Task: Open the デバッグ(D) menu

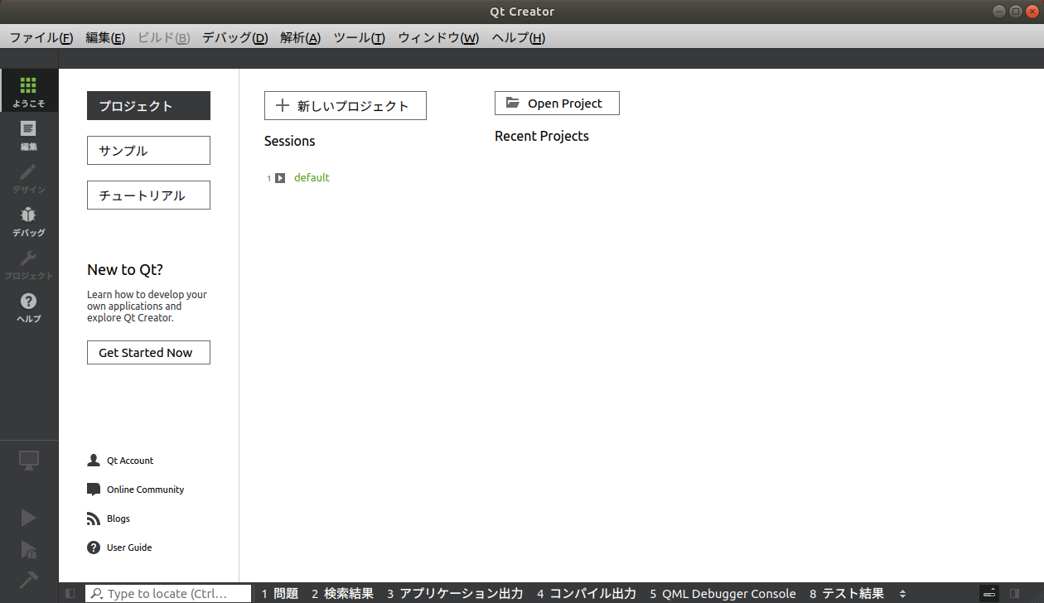Action: [235, 38]
